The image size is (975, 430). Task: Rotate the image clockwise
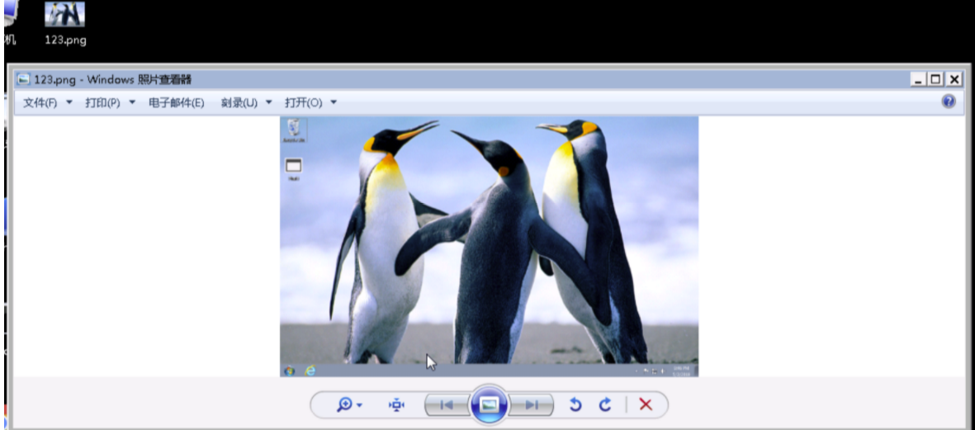coord(605,405)
